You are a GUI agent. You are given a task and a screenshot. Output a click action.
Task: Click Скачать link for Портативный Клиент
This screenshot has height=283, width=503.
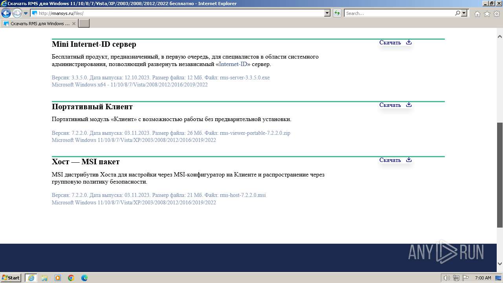point(390,105)
